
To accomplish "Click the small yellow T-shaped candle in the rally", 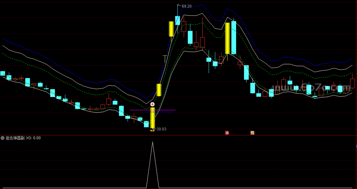I will [165, 58].
